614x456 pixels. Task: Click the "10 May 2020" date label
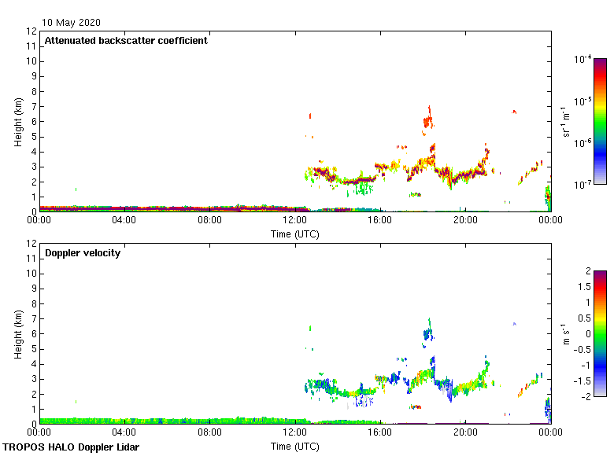coord(71,23)
